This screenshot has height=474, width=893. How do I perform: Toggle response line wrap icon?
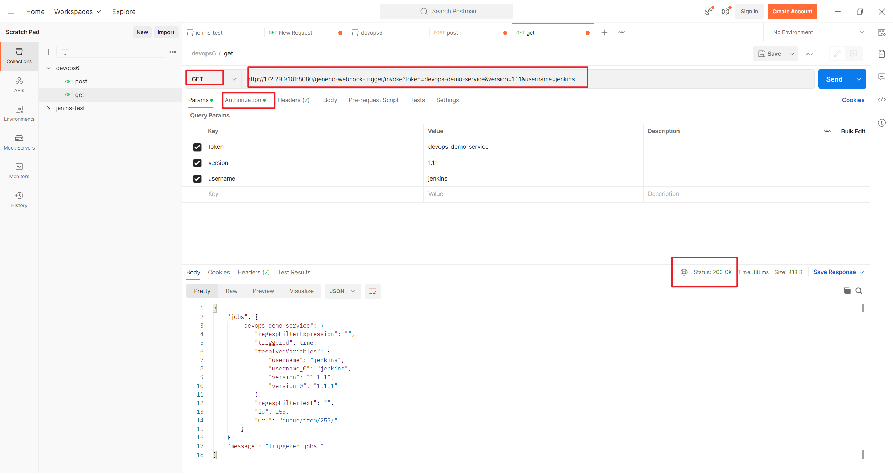tap(373, 291)
